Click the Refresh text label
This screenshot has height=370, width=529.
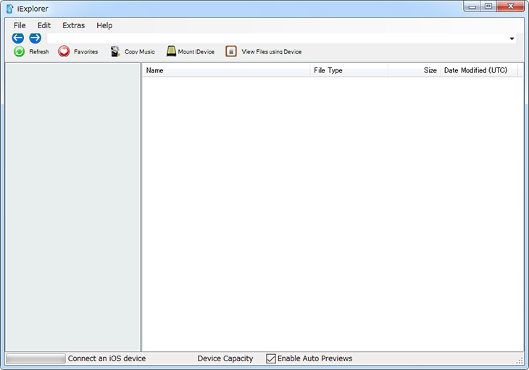(x=39, y=52)
